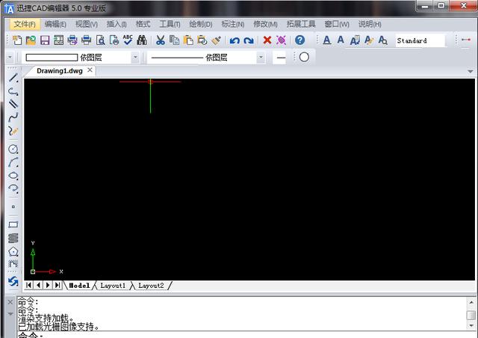Select the Circle tool
The width and height of the screenshot is (478, 338).
pyautogui.click(x=13, y=149)
